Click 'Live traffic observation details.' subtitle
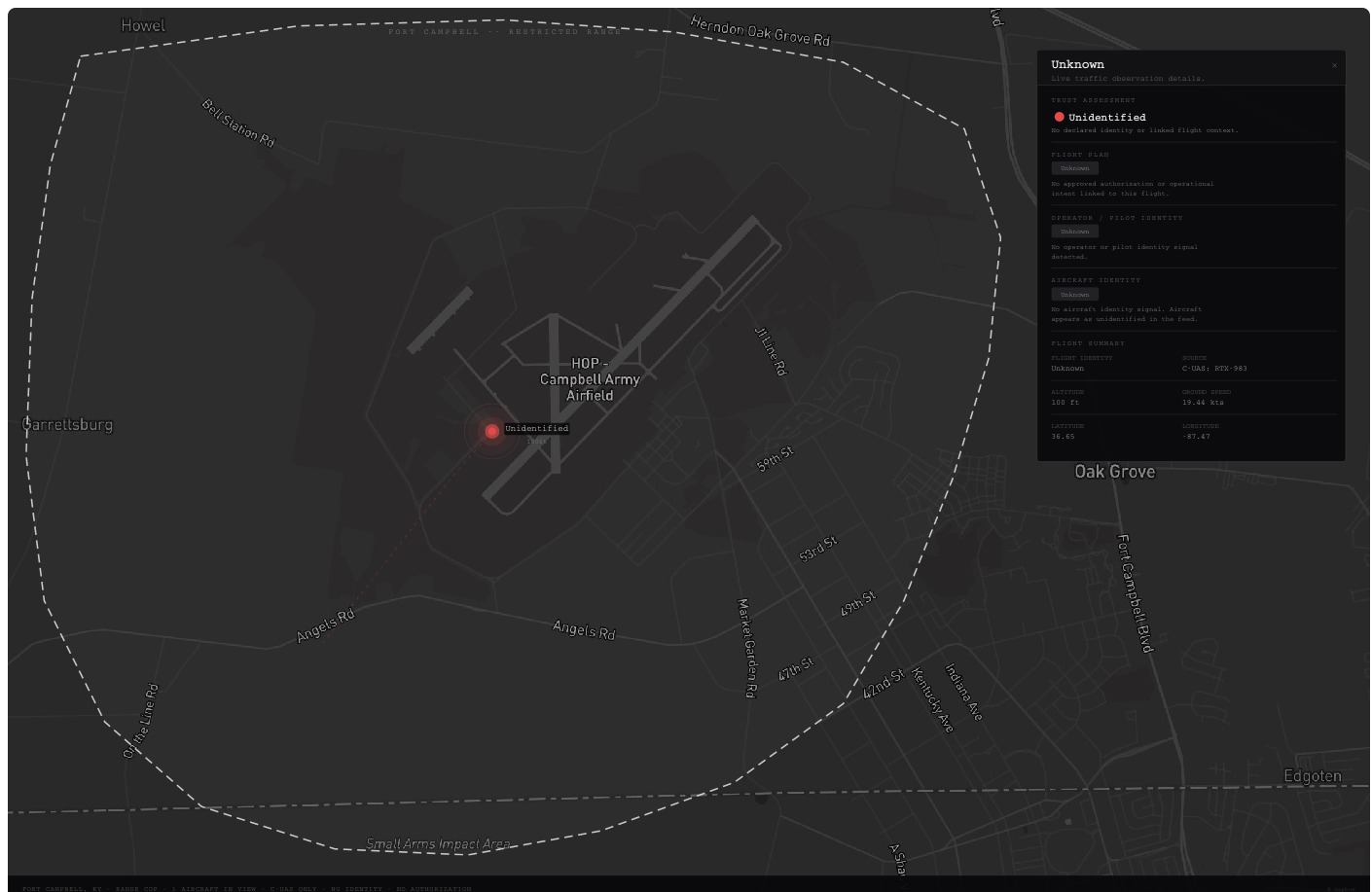1372x892 pixels. click(1127, 78)
